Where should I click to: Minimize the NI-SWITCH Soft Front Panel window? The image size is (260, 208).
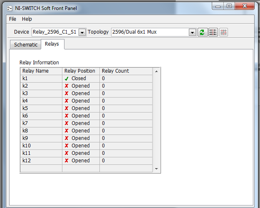[218, 6]
